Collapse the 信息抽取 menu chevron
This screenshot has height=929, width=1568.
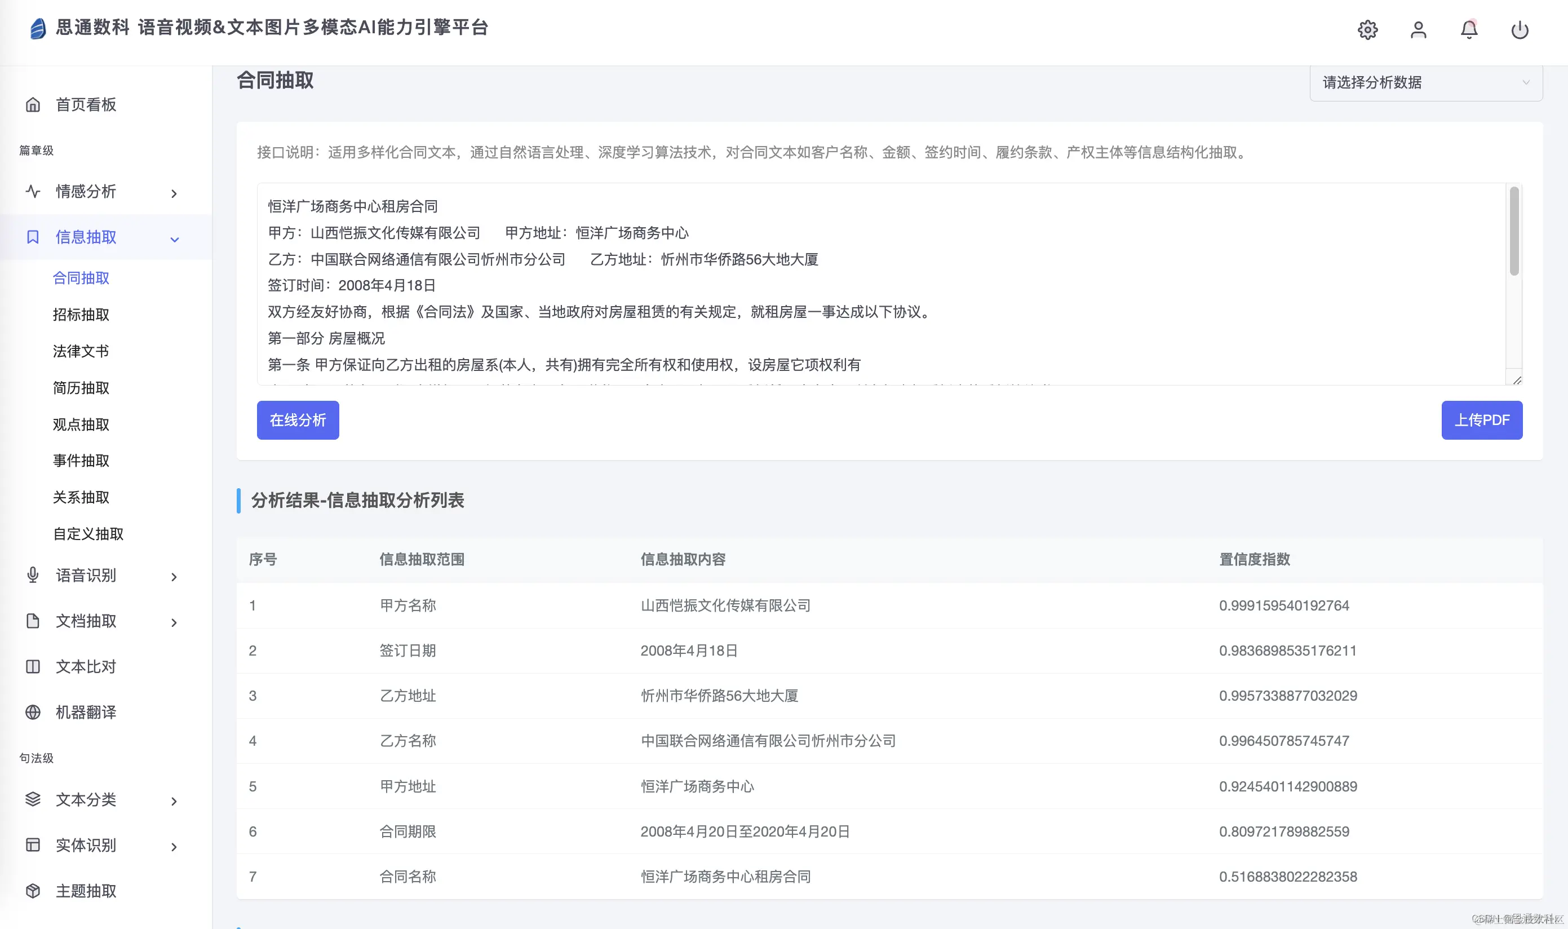coord(174,239)
